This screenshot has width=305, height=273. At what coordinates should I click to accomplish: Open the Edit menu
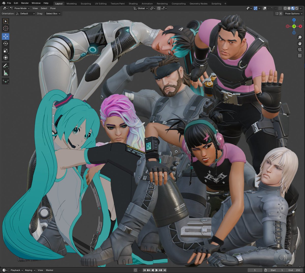[x=16, y=3]
